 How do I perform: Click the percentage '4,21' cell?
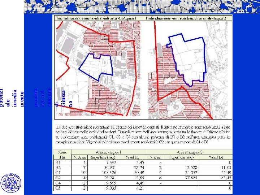[x=140, y=188]
